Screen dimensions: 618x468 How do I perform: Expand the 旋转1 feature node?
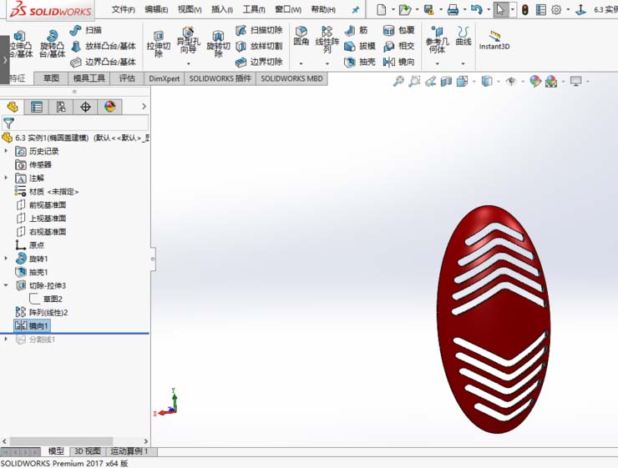tap(6, 259)
